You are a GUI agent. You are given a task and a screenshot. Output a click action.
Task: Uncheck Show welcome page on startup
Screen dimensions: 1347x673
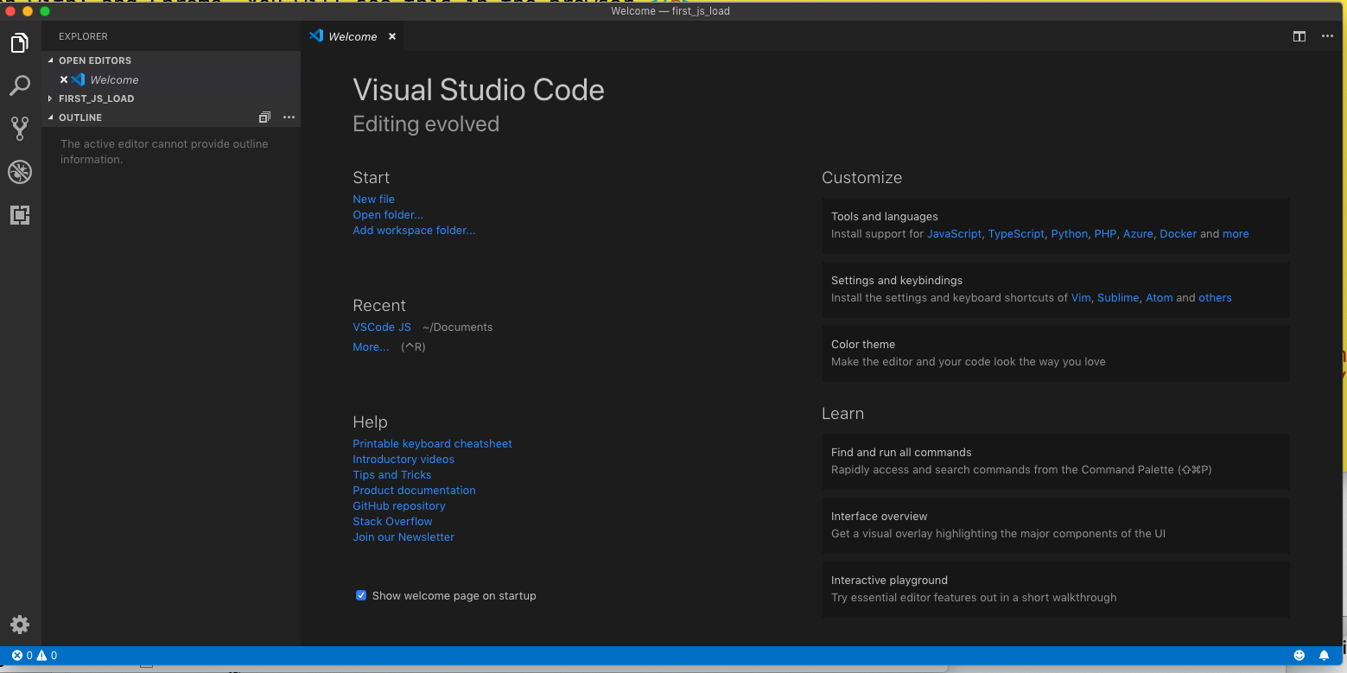point(361,595)
